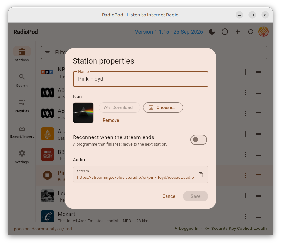Click the plus icon to add station
This screenshot has width=281, height=244.
coord(238,32)
